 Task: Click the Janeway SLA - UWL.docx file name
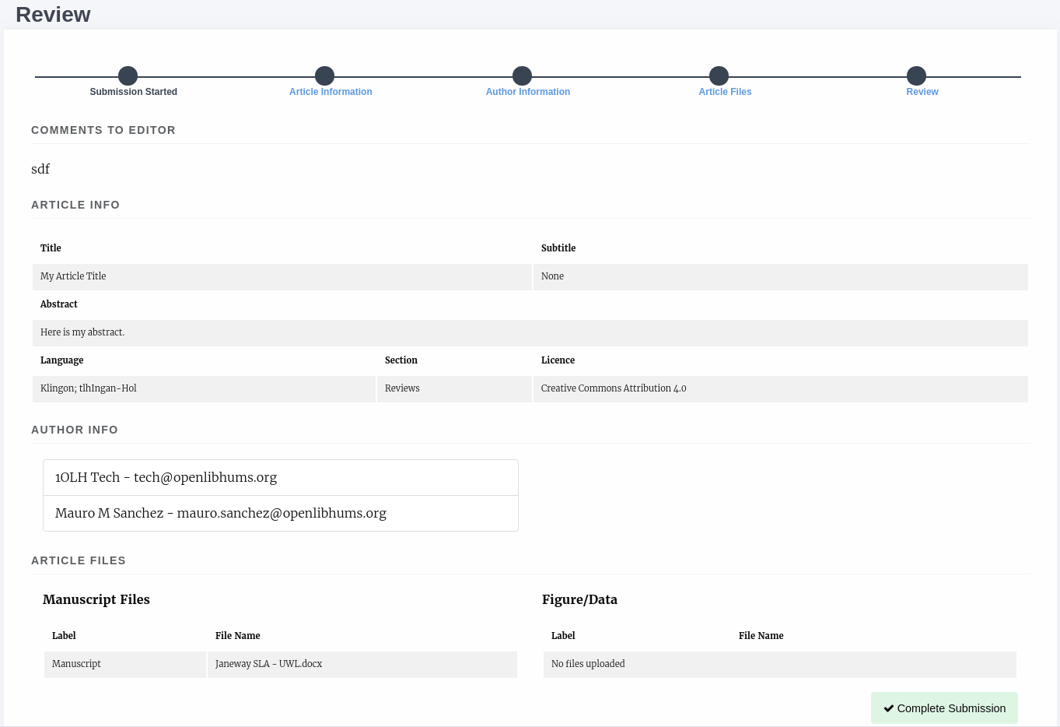tap(269, 664)
